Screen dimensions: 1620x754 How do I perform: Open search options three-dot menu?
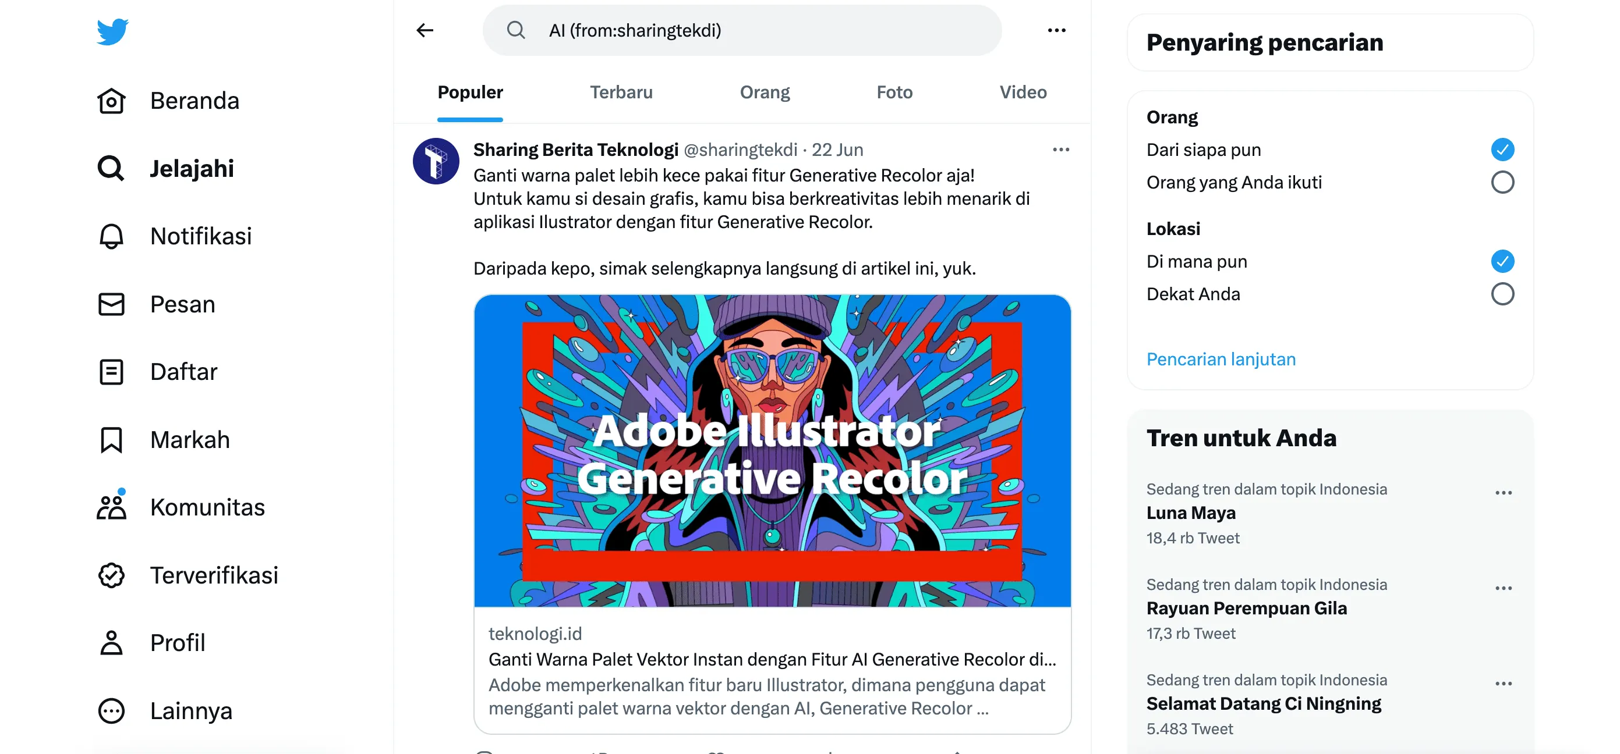pos(1056,30)
